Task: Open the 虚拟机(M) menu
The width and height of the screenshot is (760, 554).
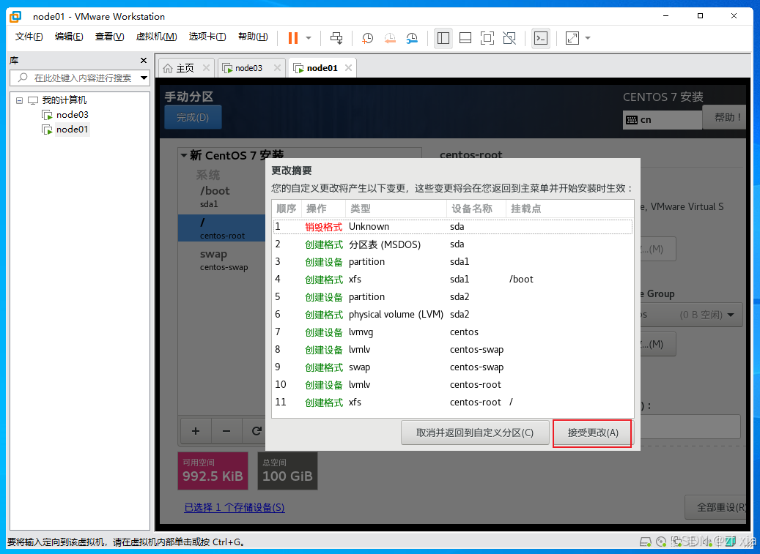Action: click(x=156, y=37)
